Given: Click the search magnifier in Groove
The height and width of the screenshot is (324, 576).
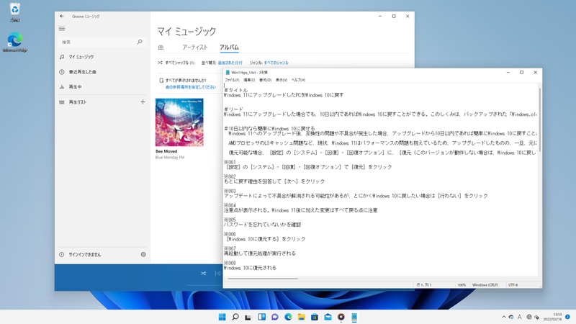Looking at the screenshot, I should (x=140, y=42).
